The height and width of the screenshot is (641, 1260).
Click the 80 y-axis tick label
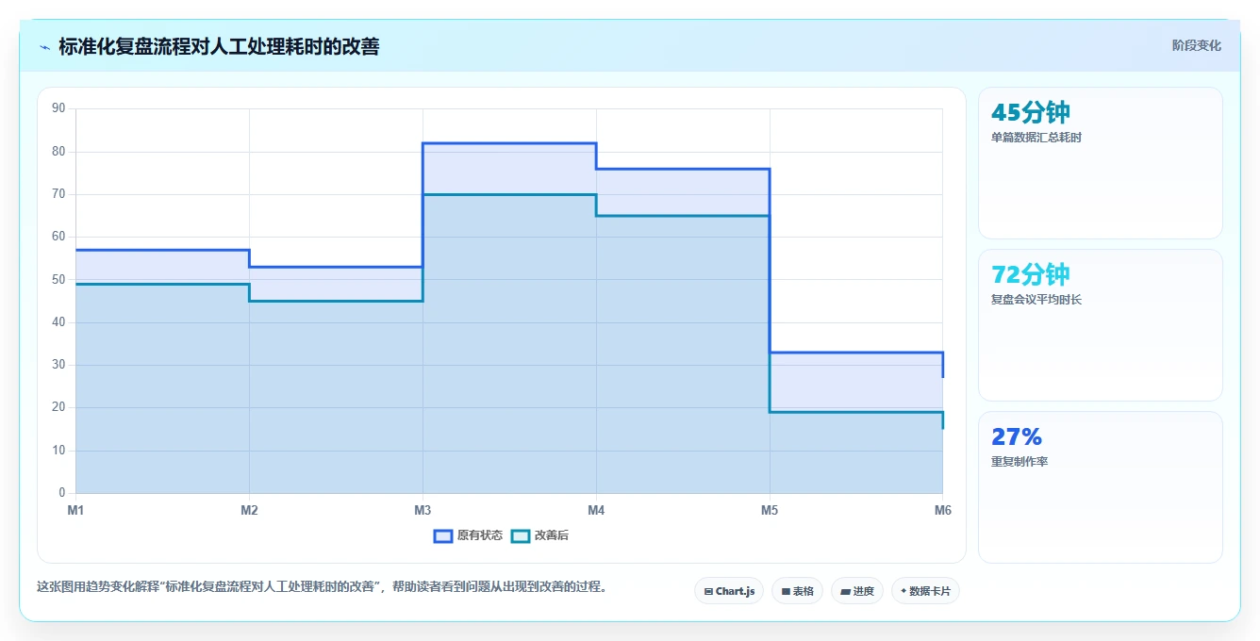pyautogui.click(x=58, y=151)
